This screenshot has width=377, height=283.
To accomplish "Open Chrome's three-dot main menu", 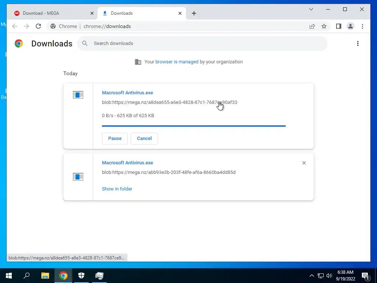I will point(362,26).
